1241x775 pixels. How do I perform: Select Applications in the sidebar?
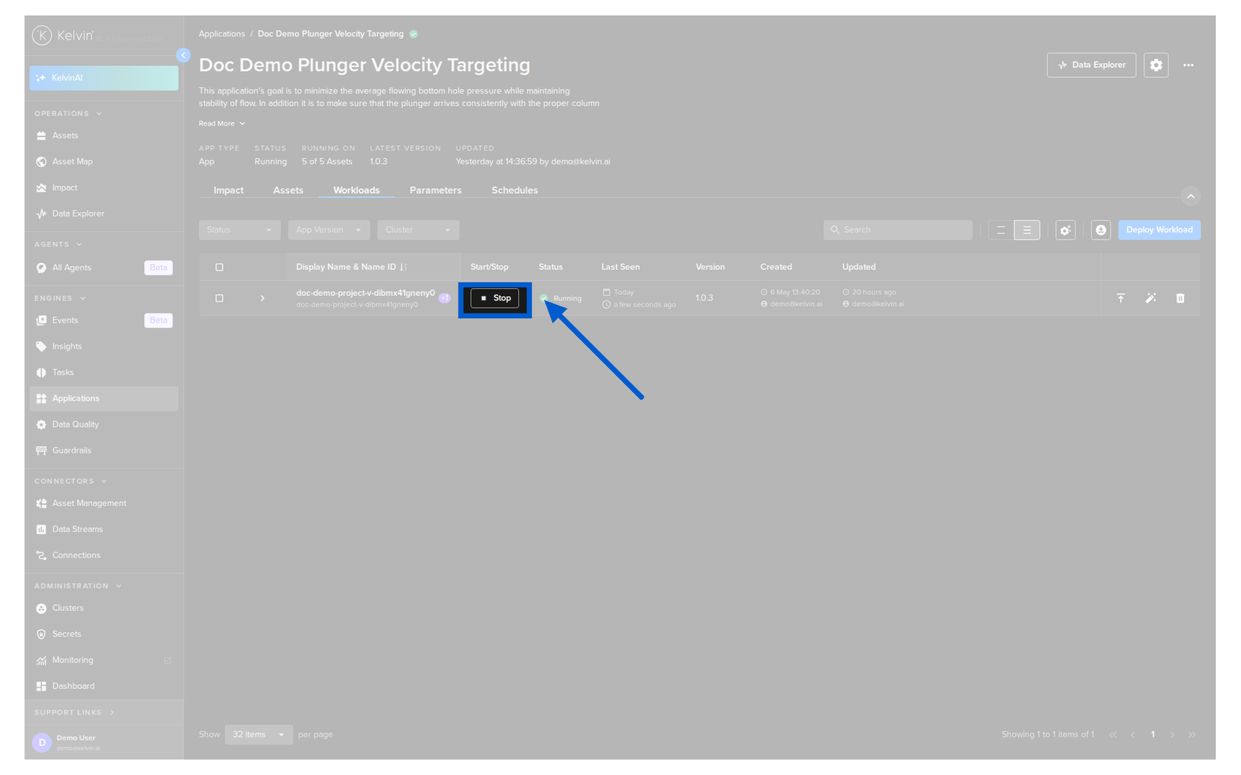tap(103, 398)
